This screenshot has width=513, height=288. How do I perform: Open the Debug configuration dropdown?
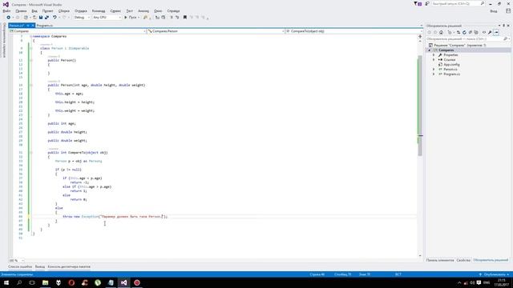tap(82, 18)
